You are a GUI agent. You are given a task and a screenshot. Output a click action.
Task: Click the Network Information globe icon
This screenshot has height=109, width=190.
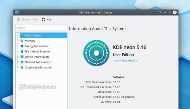point(22,62)
